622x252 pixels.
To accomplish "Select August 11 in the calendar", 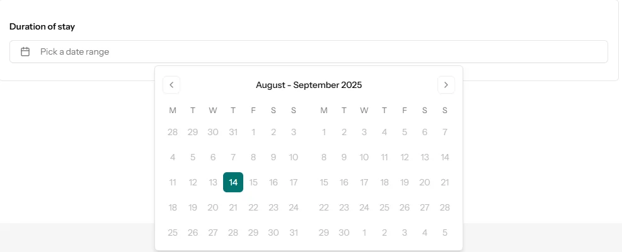I will coord(173,182).
